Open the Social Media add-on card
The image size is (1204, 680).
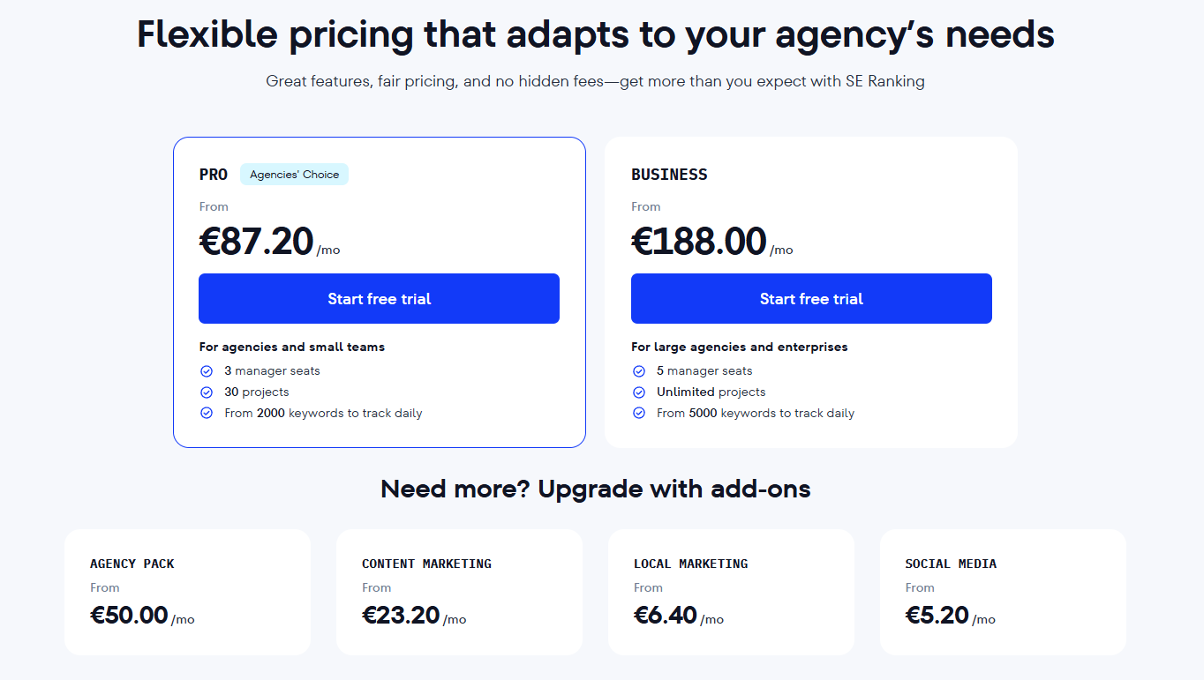coord(1003,592)
